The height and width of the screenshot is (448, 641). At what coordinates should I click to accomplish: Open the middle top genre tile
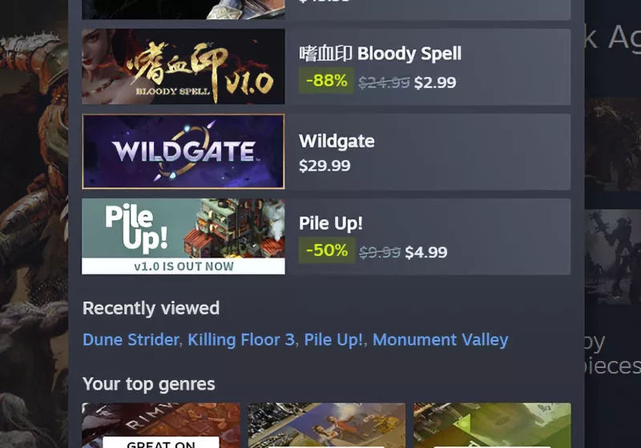pos(327,425)
